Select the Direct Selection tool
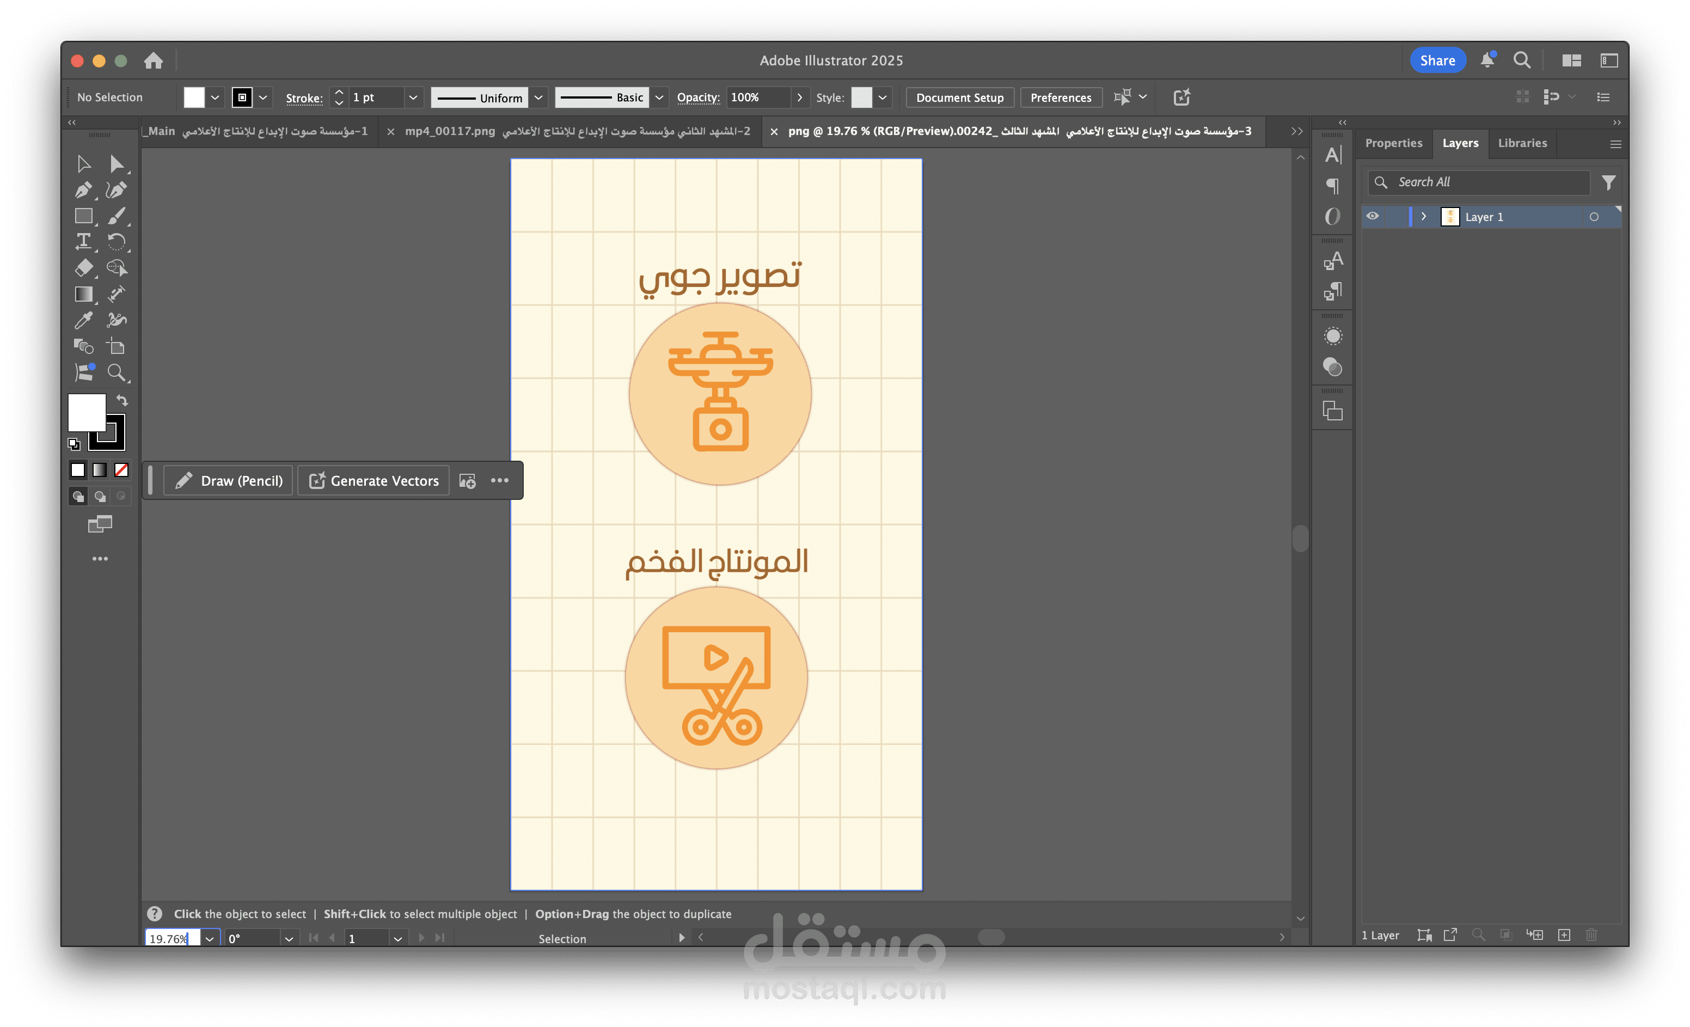The width and height of the screenshot is (1690, 1027). (x=116, y=164)
